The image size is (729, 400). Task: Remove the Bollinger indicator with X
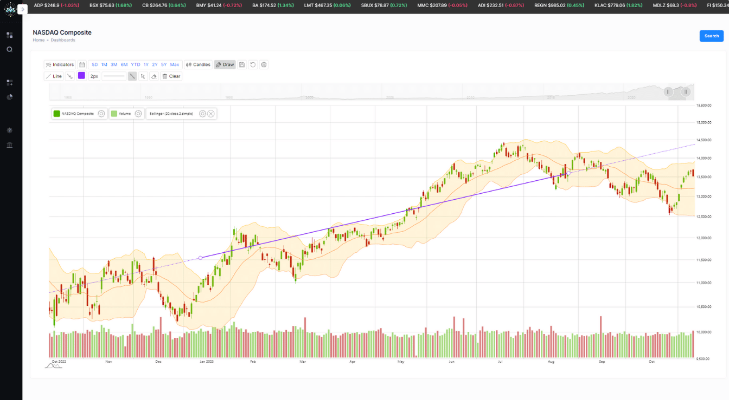click(x=211, y=114)
